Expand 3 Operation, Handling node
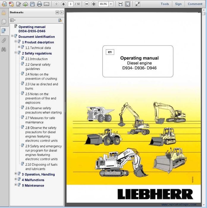 pyautogui.click(x=16, y=173)
